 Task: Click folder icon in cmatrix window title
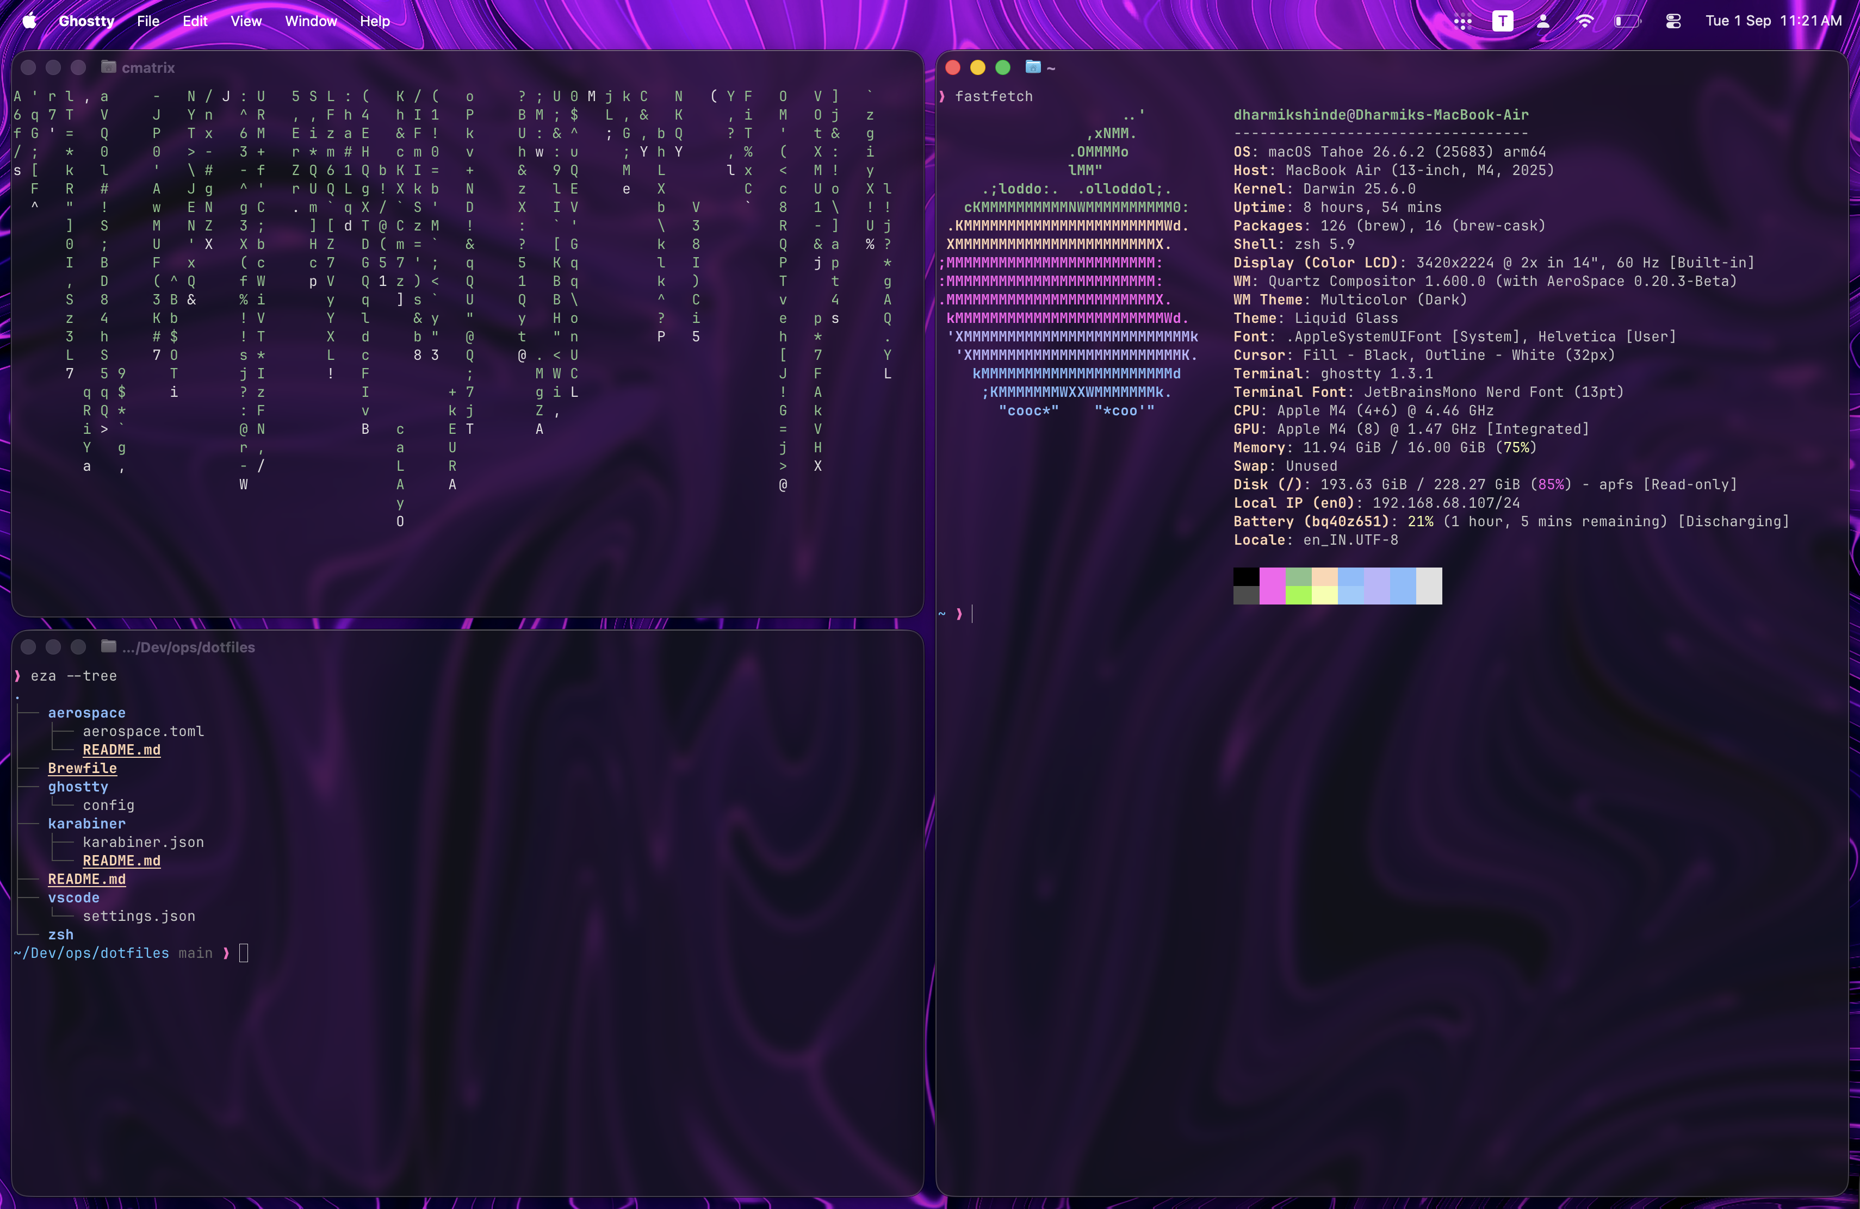click(x=109, y=67)
